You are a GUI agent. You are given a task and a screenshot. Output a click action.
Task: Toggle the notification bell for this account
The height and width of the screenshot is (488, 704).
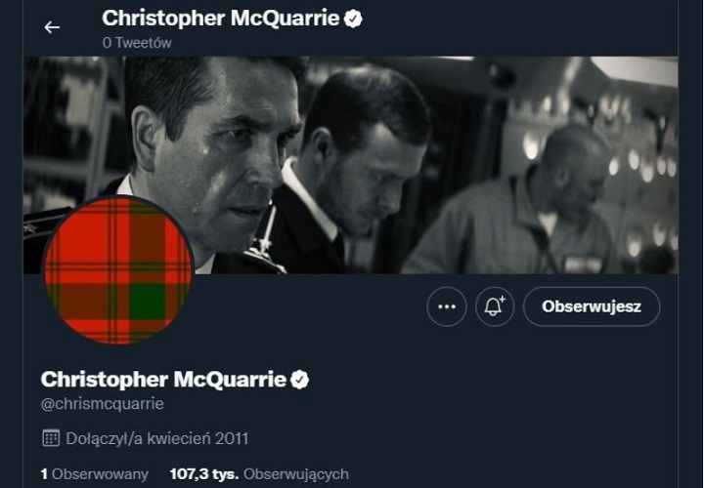pos(495,306)
